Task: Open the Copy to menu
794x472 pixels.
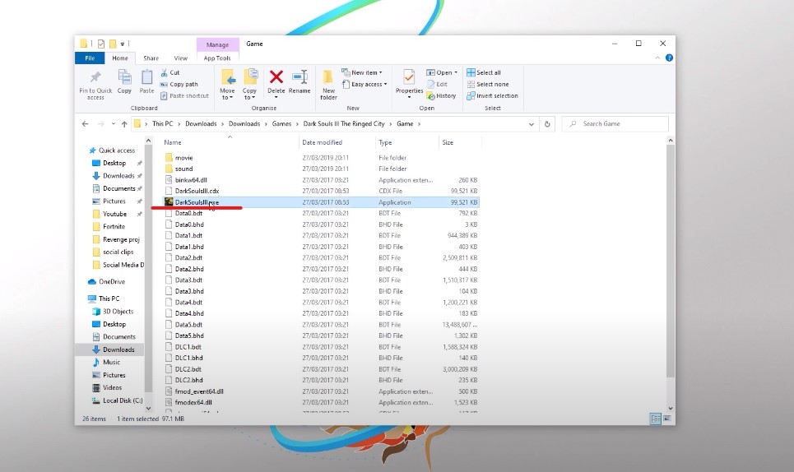Action: click(249, 85)
